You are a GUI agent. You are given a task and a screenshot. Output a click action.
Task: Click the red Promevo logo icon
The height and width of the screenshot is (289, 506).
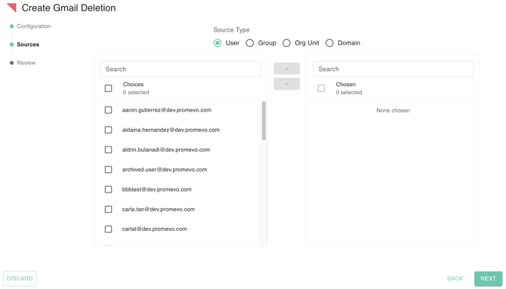point(11,8)
